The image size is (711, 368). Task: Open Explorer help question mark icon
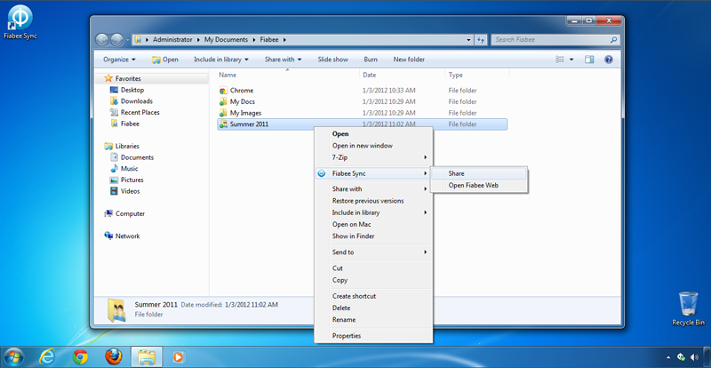[x=609, y=60]
